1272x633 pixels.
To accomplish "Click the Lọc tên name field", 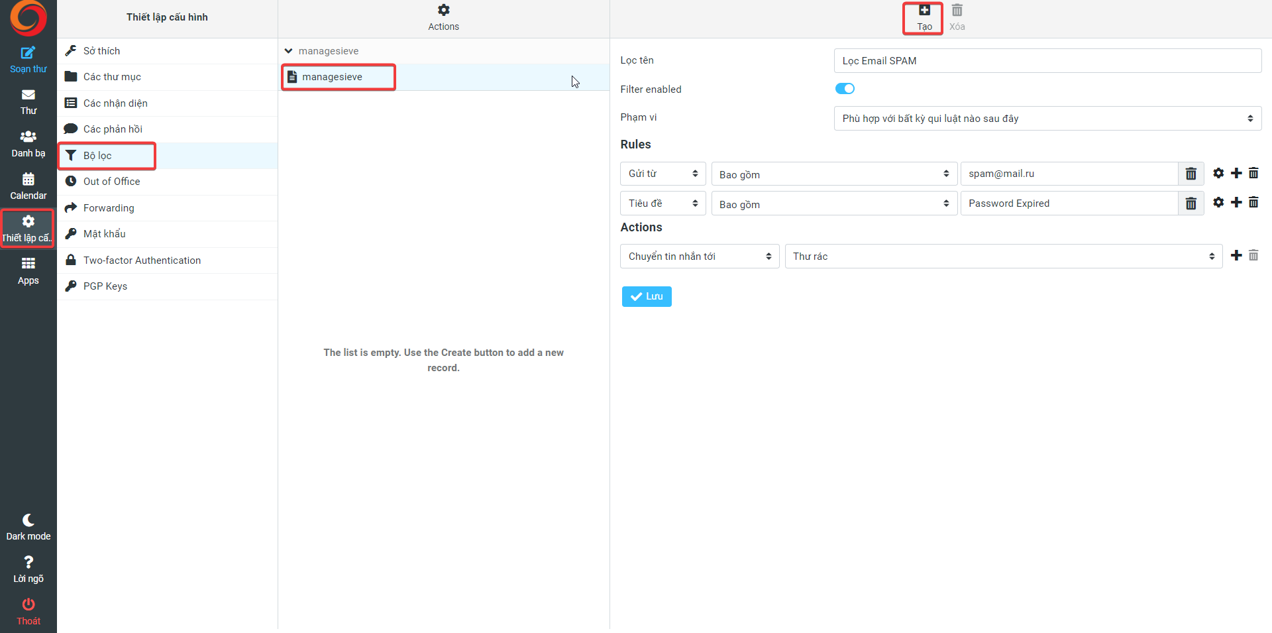I will coord(1047,61).
